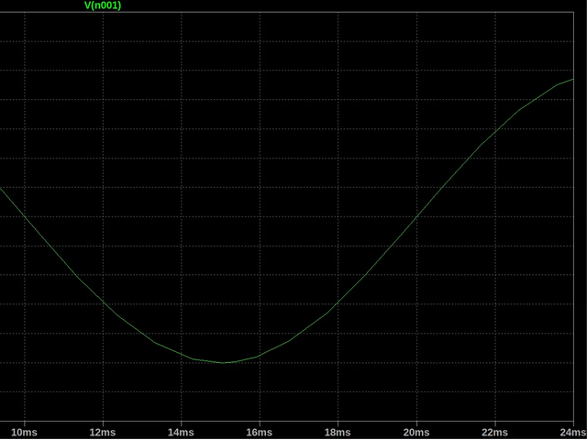Screen dimensions: 587x440
Task: Select the 14ms axis tick label
Action: [182, 432]
